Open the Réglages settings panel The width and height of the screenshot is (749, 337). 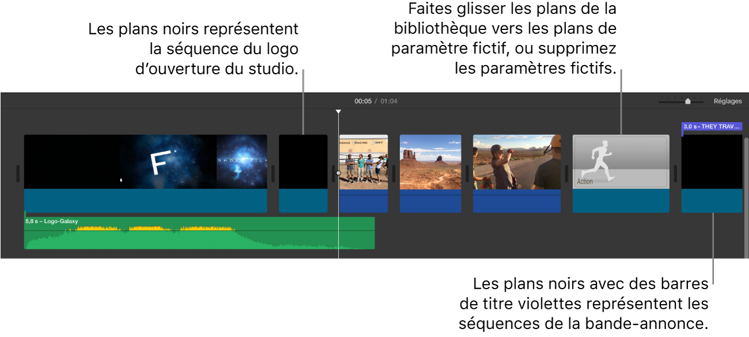point(728,101)
